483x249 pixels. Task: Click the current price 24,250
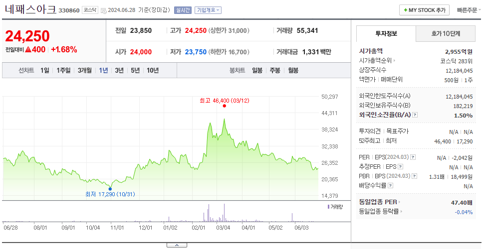(27, 36)
